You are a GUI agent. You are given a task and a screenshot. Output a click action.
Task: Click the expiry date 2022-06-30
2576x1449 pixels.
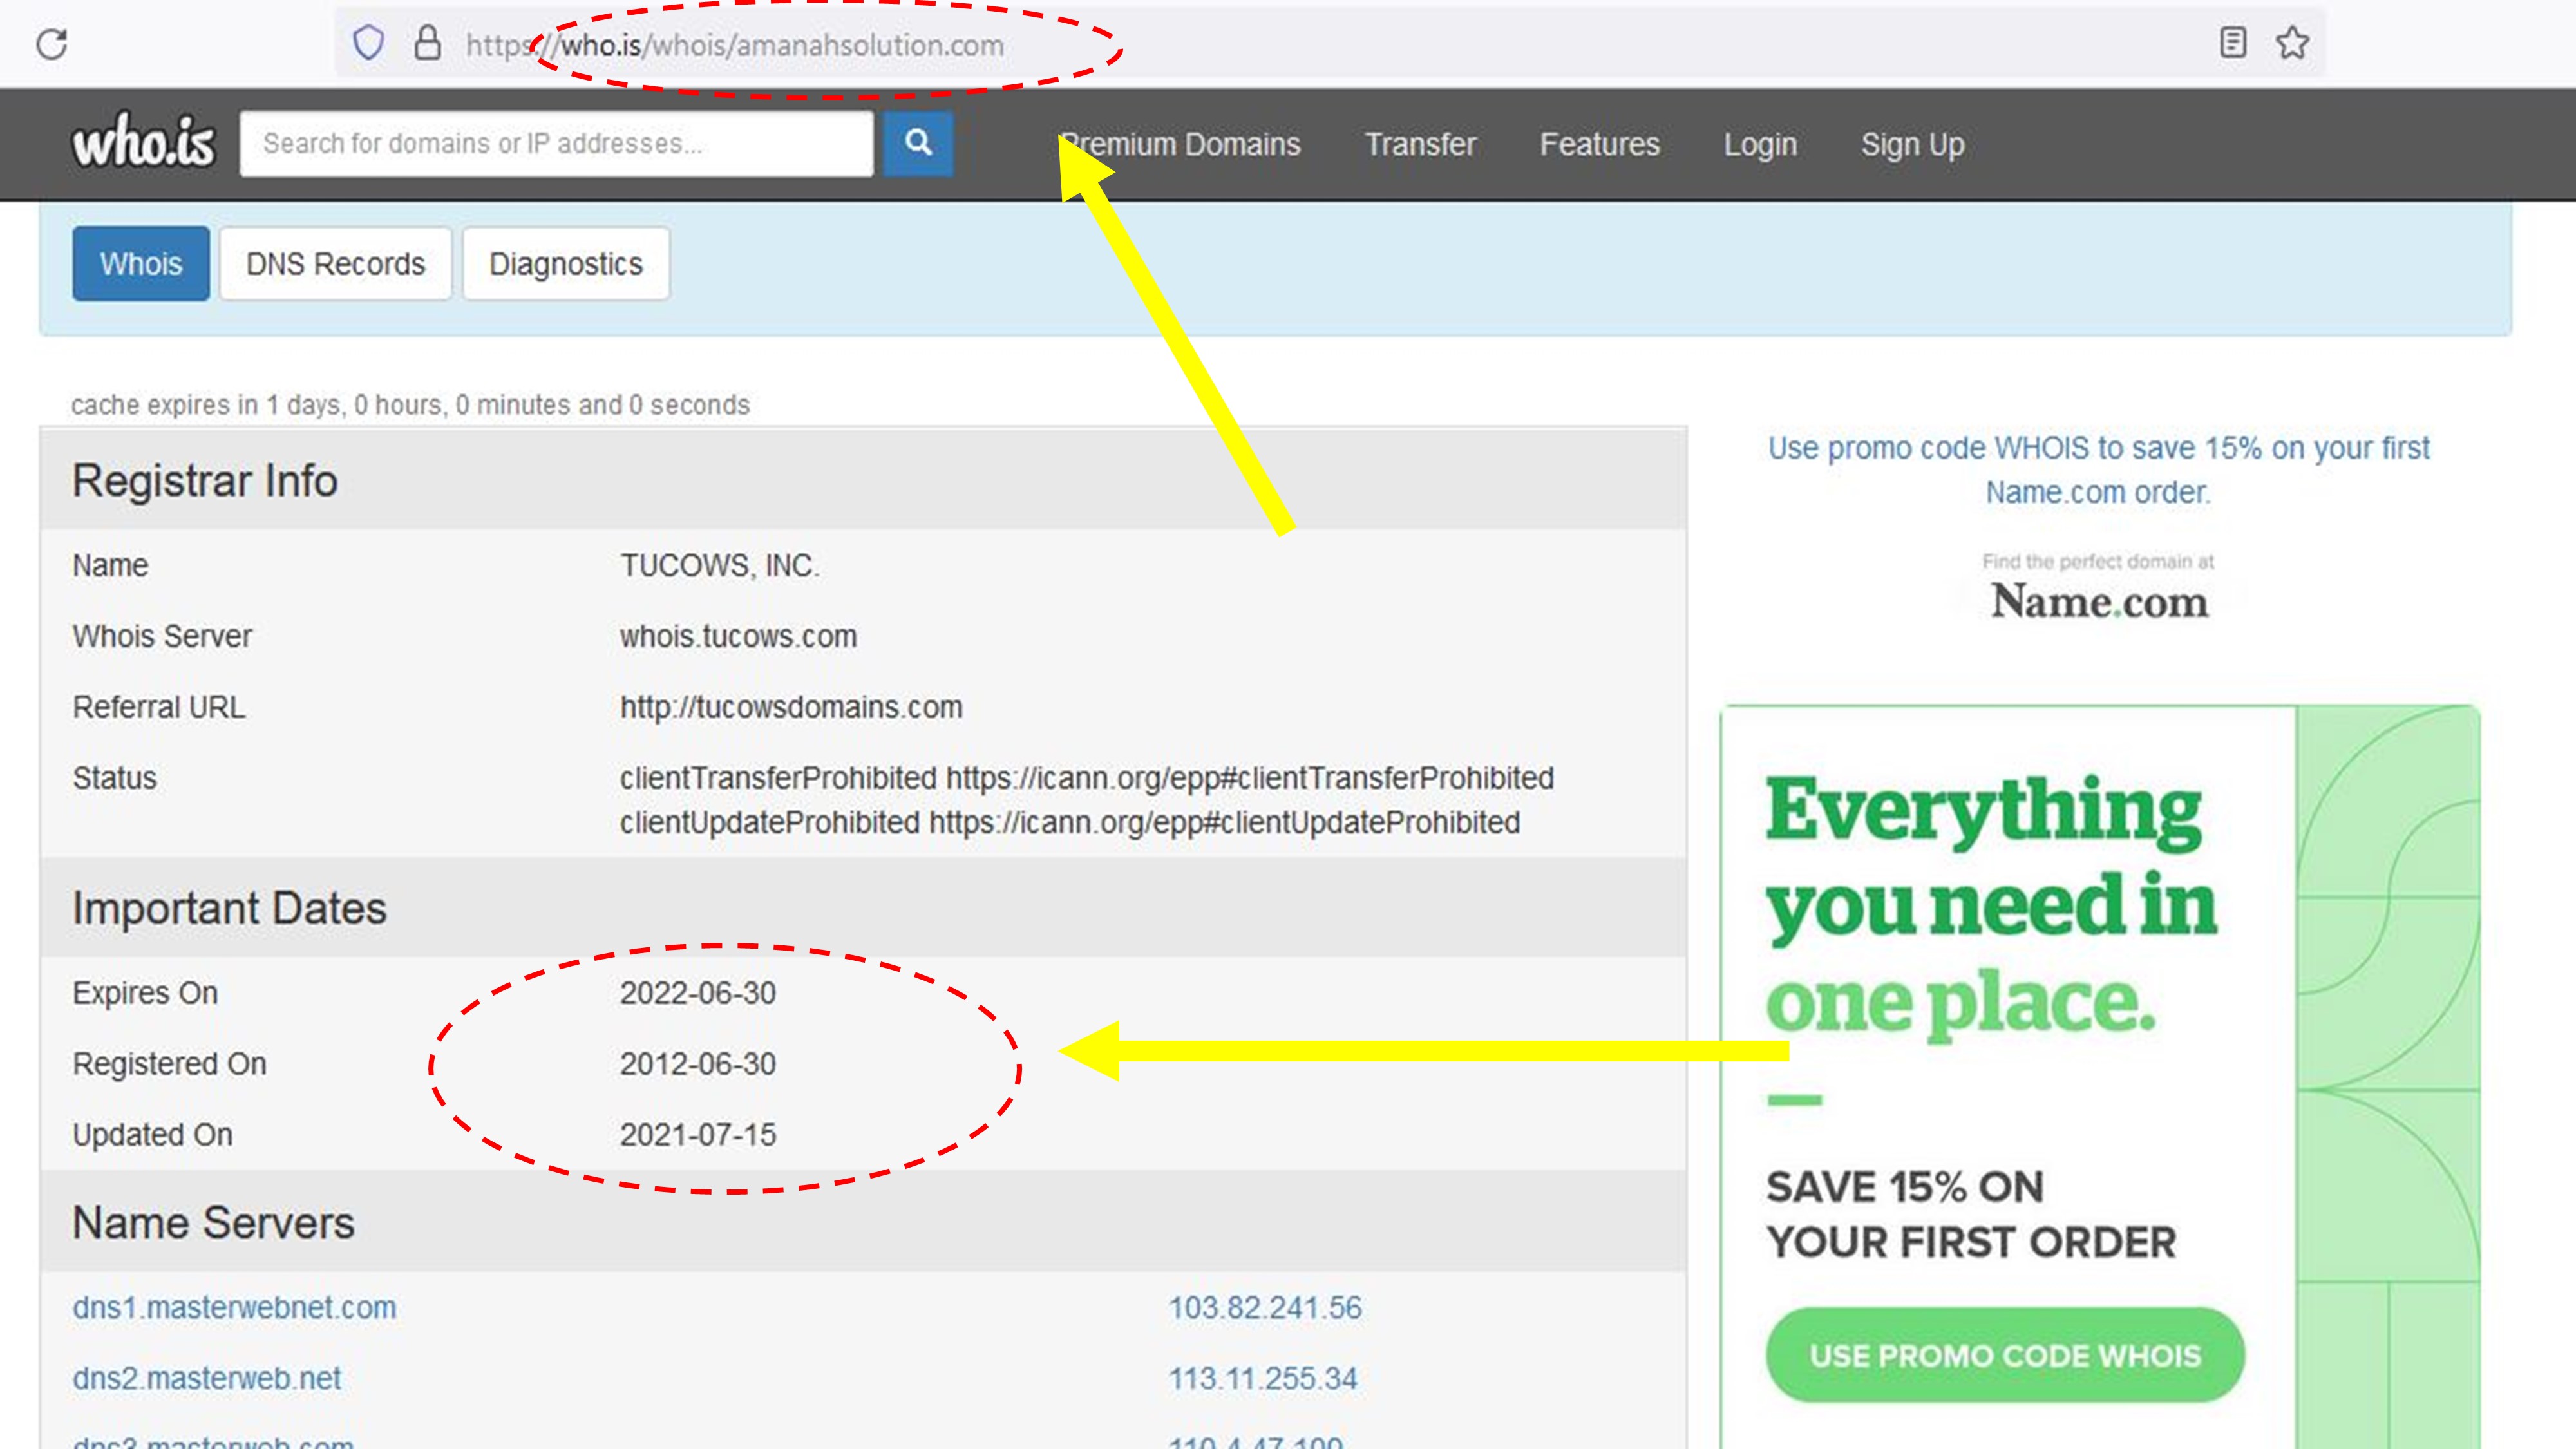click(x=698, y=993)
